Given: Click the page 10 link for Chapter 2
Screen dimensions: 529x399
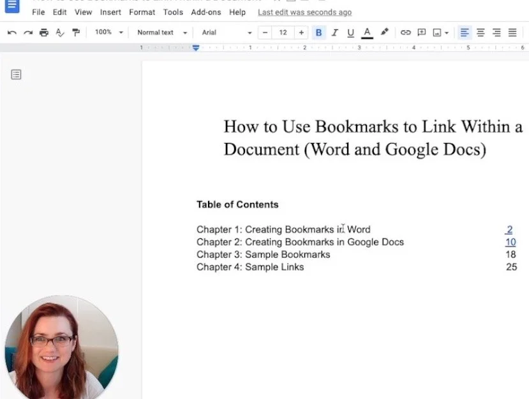Looking at the screenshot, I should coord(510,242).
